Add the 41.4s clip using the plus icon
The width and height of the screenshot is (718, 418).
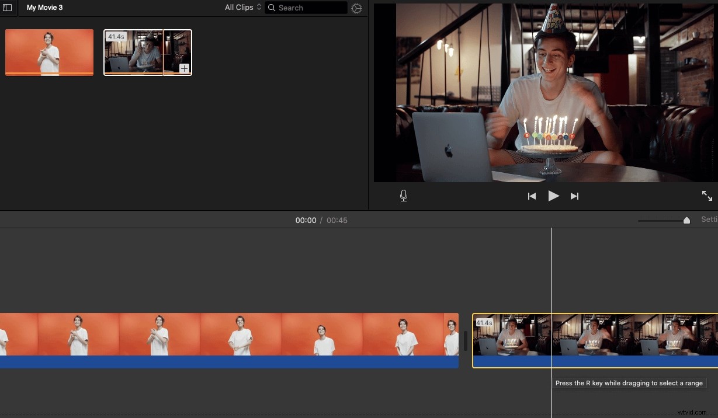pos(184,68)
